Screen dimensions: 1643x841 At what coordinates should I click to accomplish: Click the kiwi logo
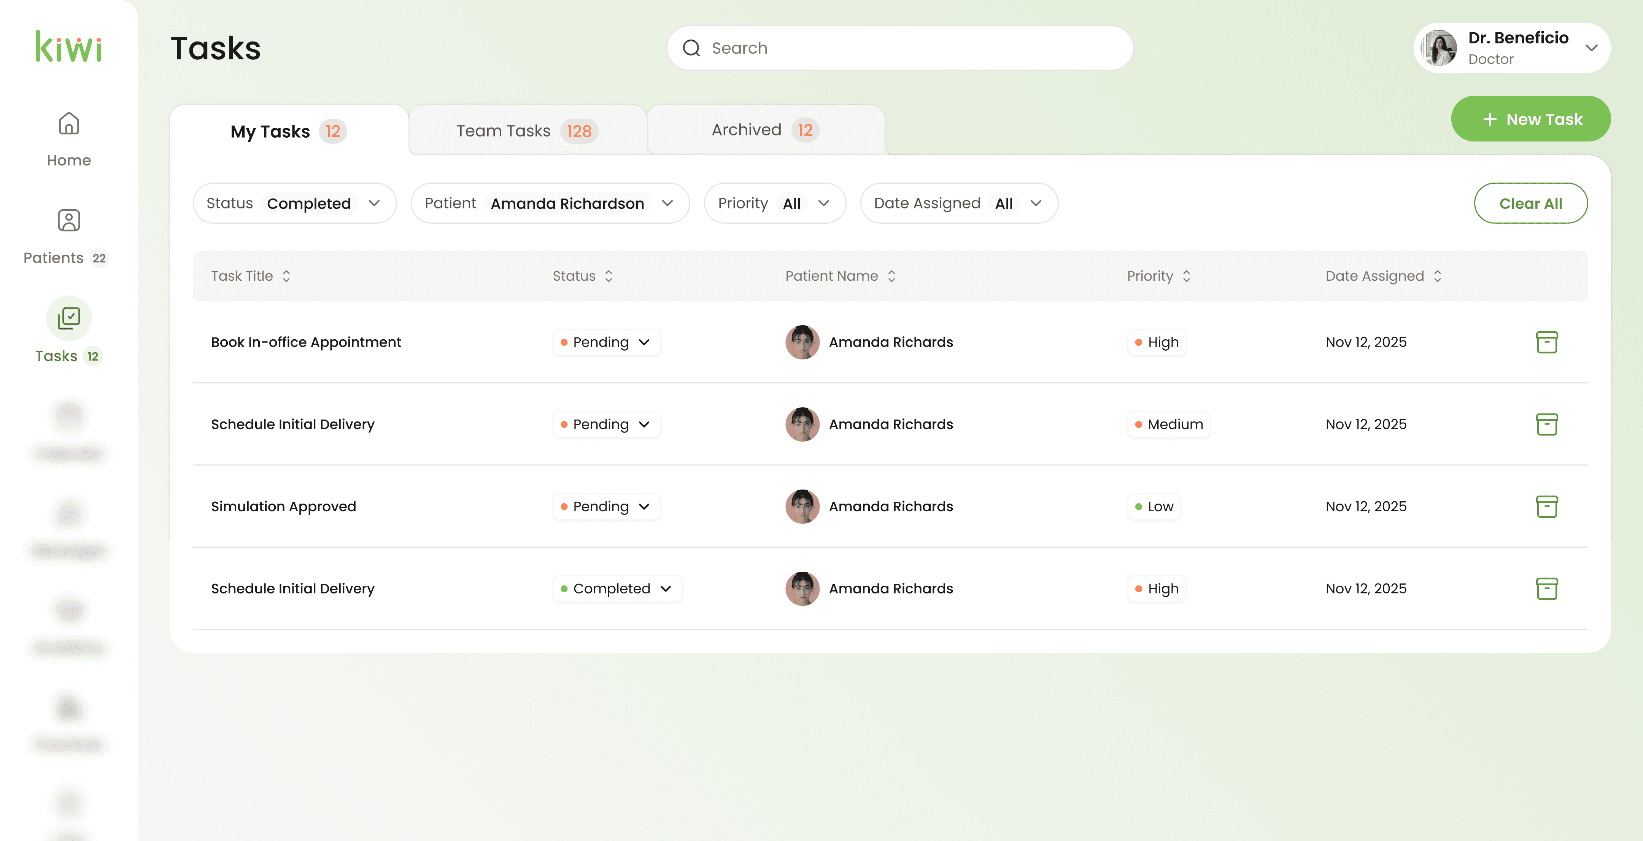[69, 47]
